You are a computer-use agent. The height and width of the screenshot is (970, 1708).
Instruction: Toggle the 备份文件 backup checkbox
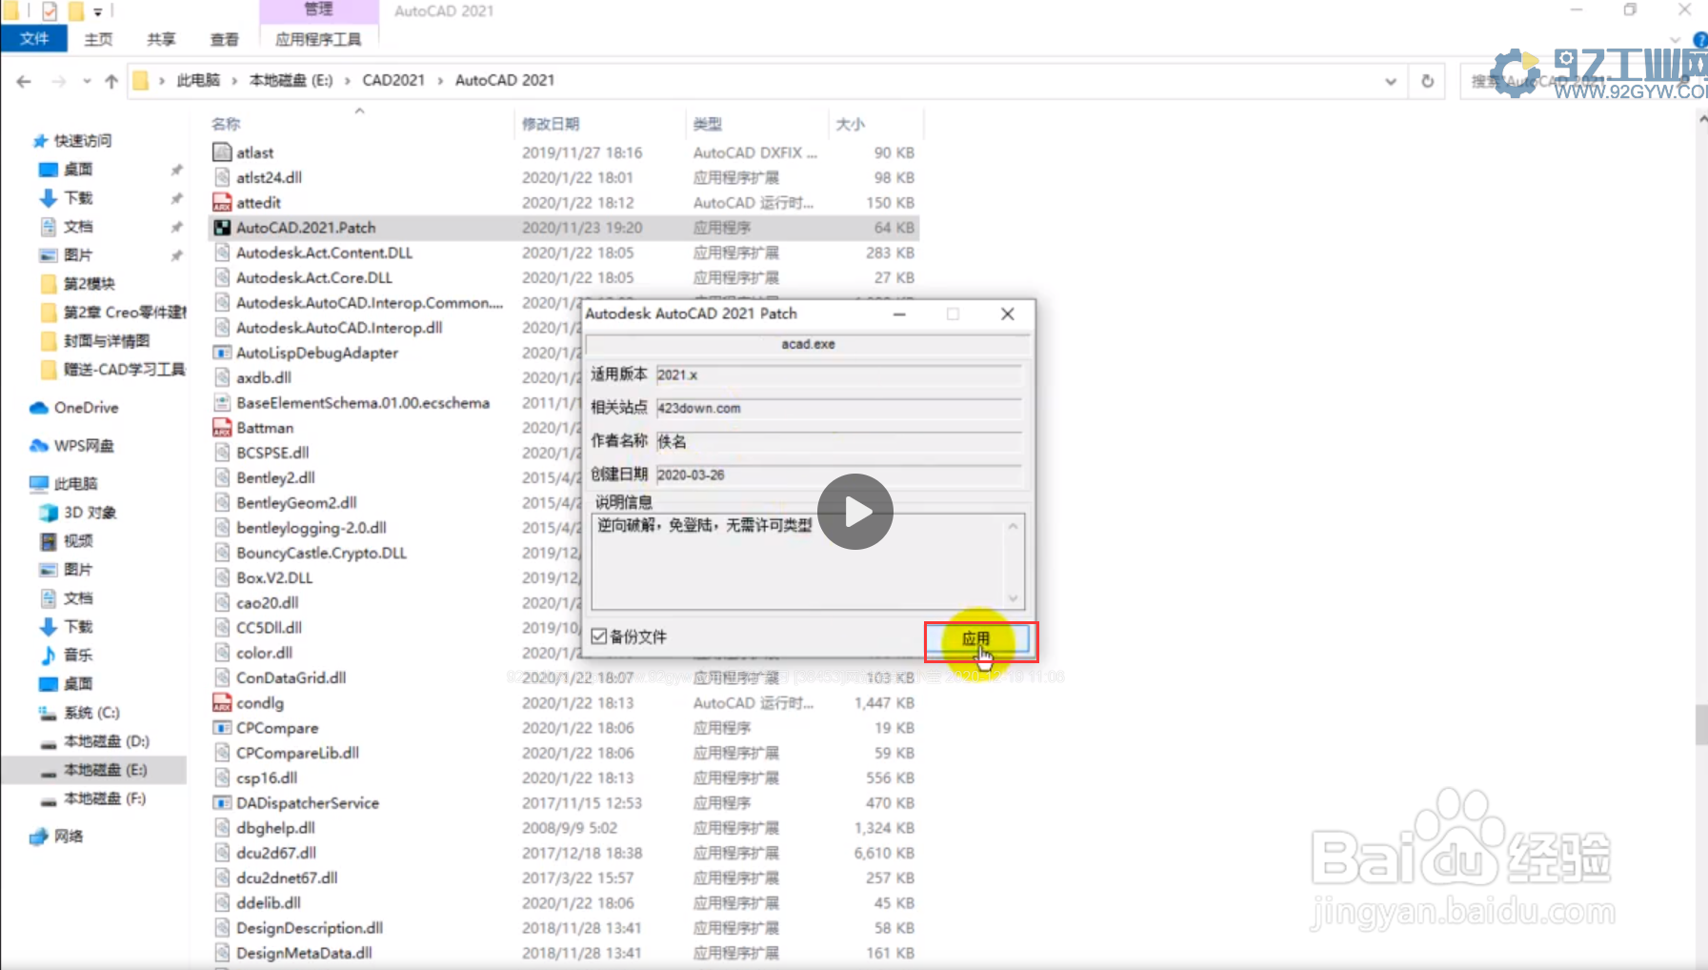599,637
